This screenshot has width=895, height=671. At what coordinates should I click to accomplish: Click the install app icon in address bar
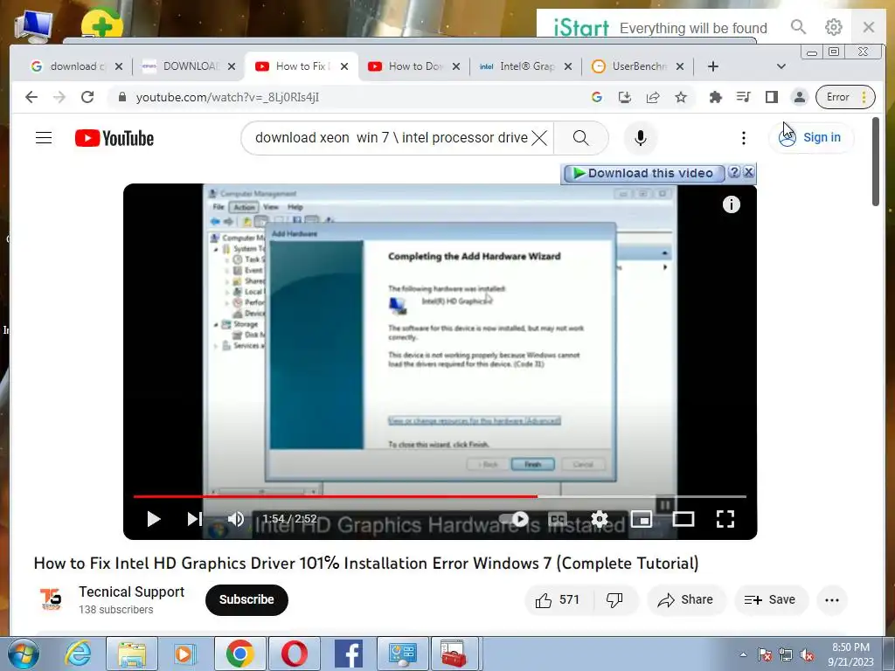pyautogui.click(x=624, y=98)
